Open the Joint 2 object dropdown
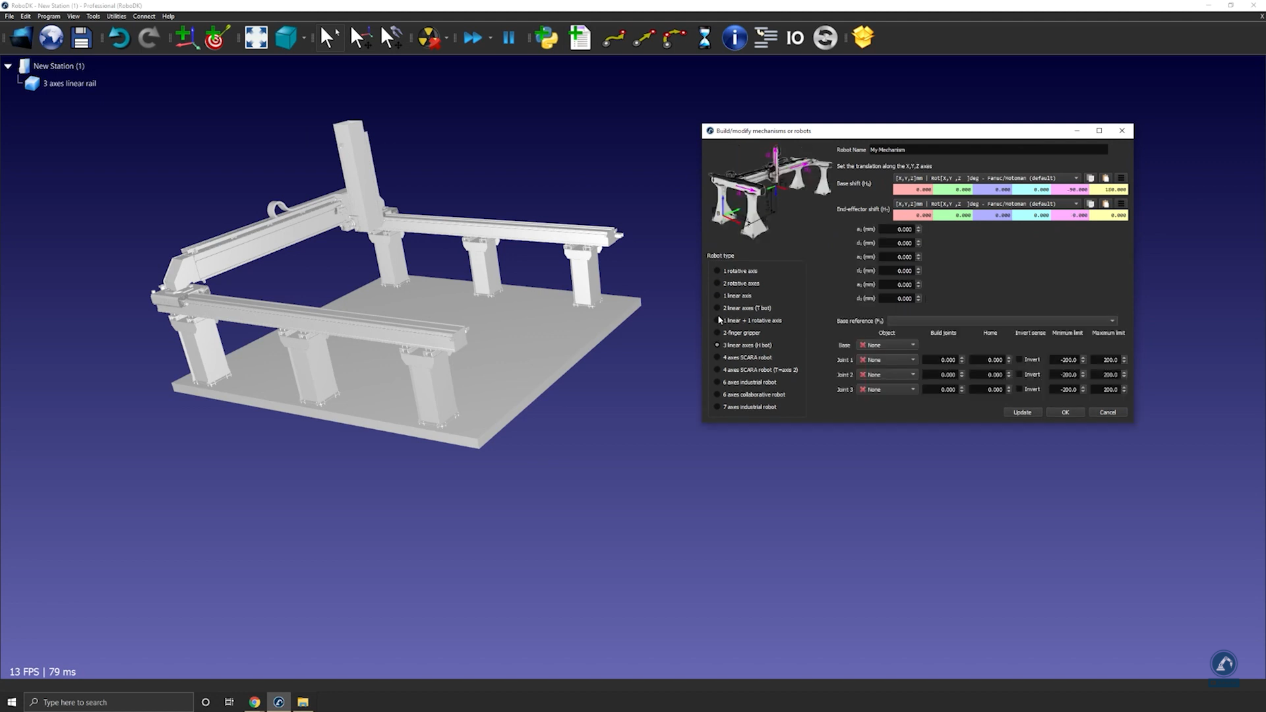The image size is (1266, 712). pyautogui.click(x=888, y=375)
